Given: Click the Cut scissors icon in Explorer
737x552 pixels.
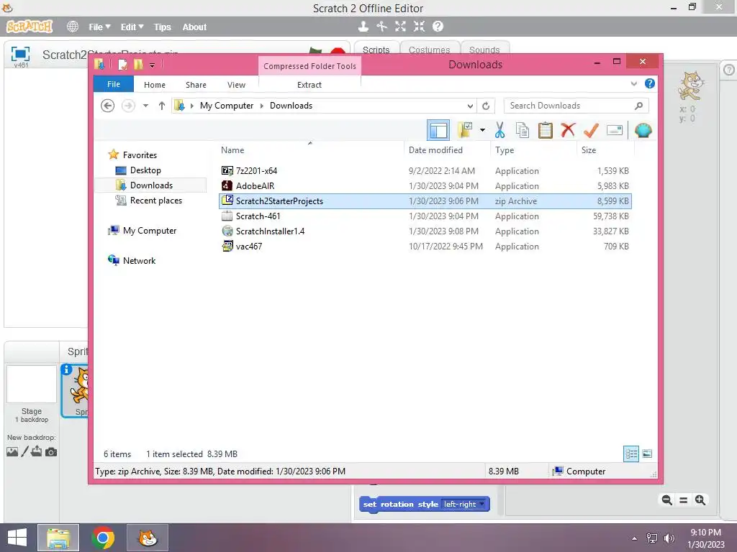Looking at the screenshot, I should pyautogui.click(x=499, y=130).
